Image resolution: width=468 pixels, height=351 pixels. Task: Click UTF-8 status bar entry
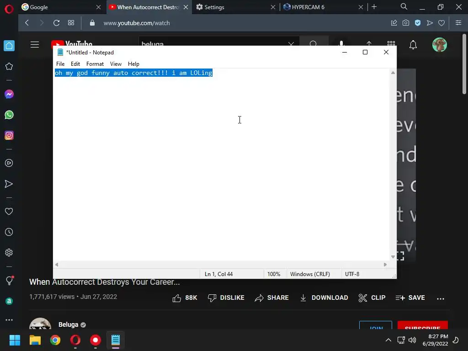click(352, 274)
